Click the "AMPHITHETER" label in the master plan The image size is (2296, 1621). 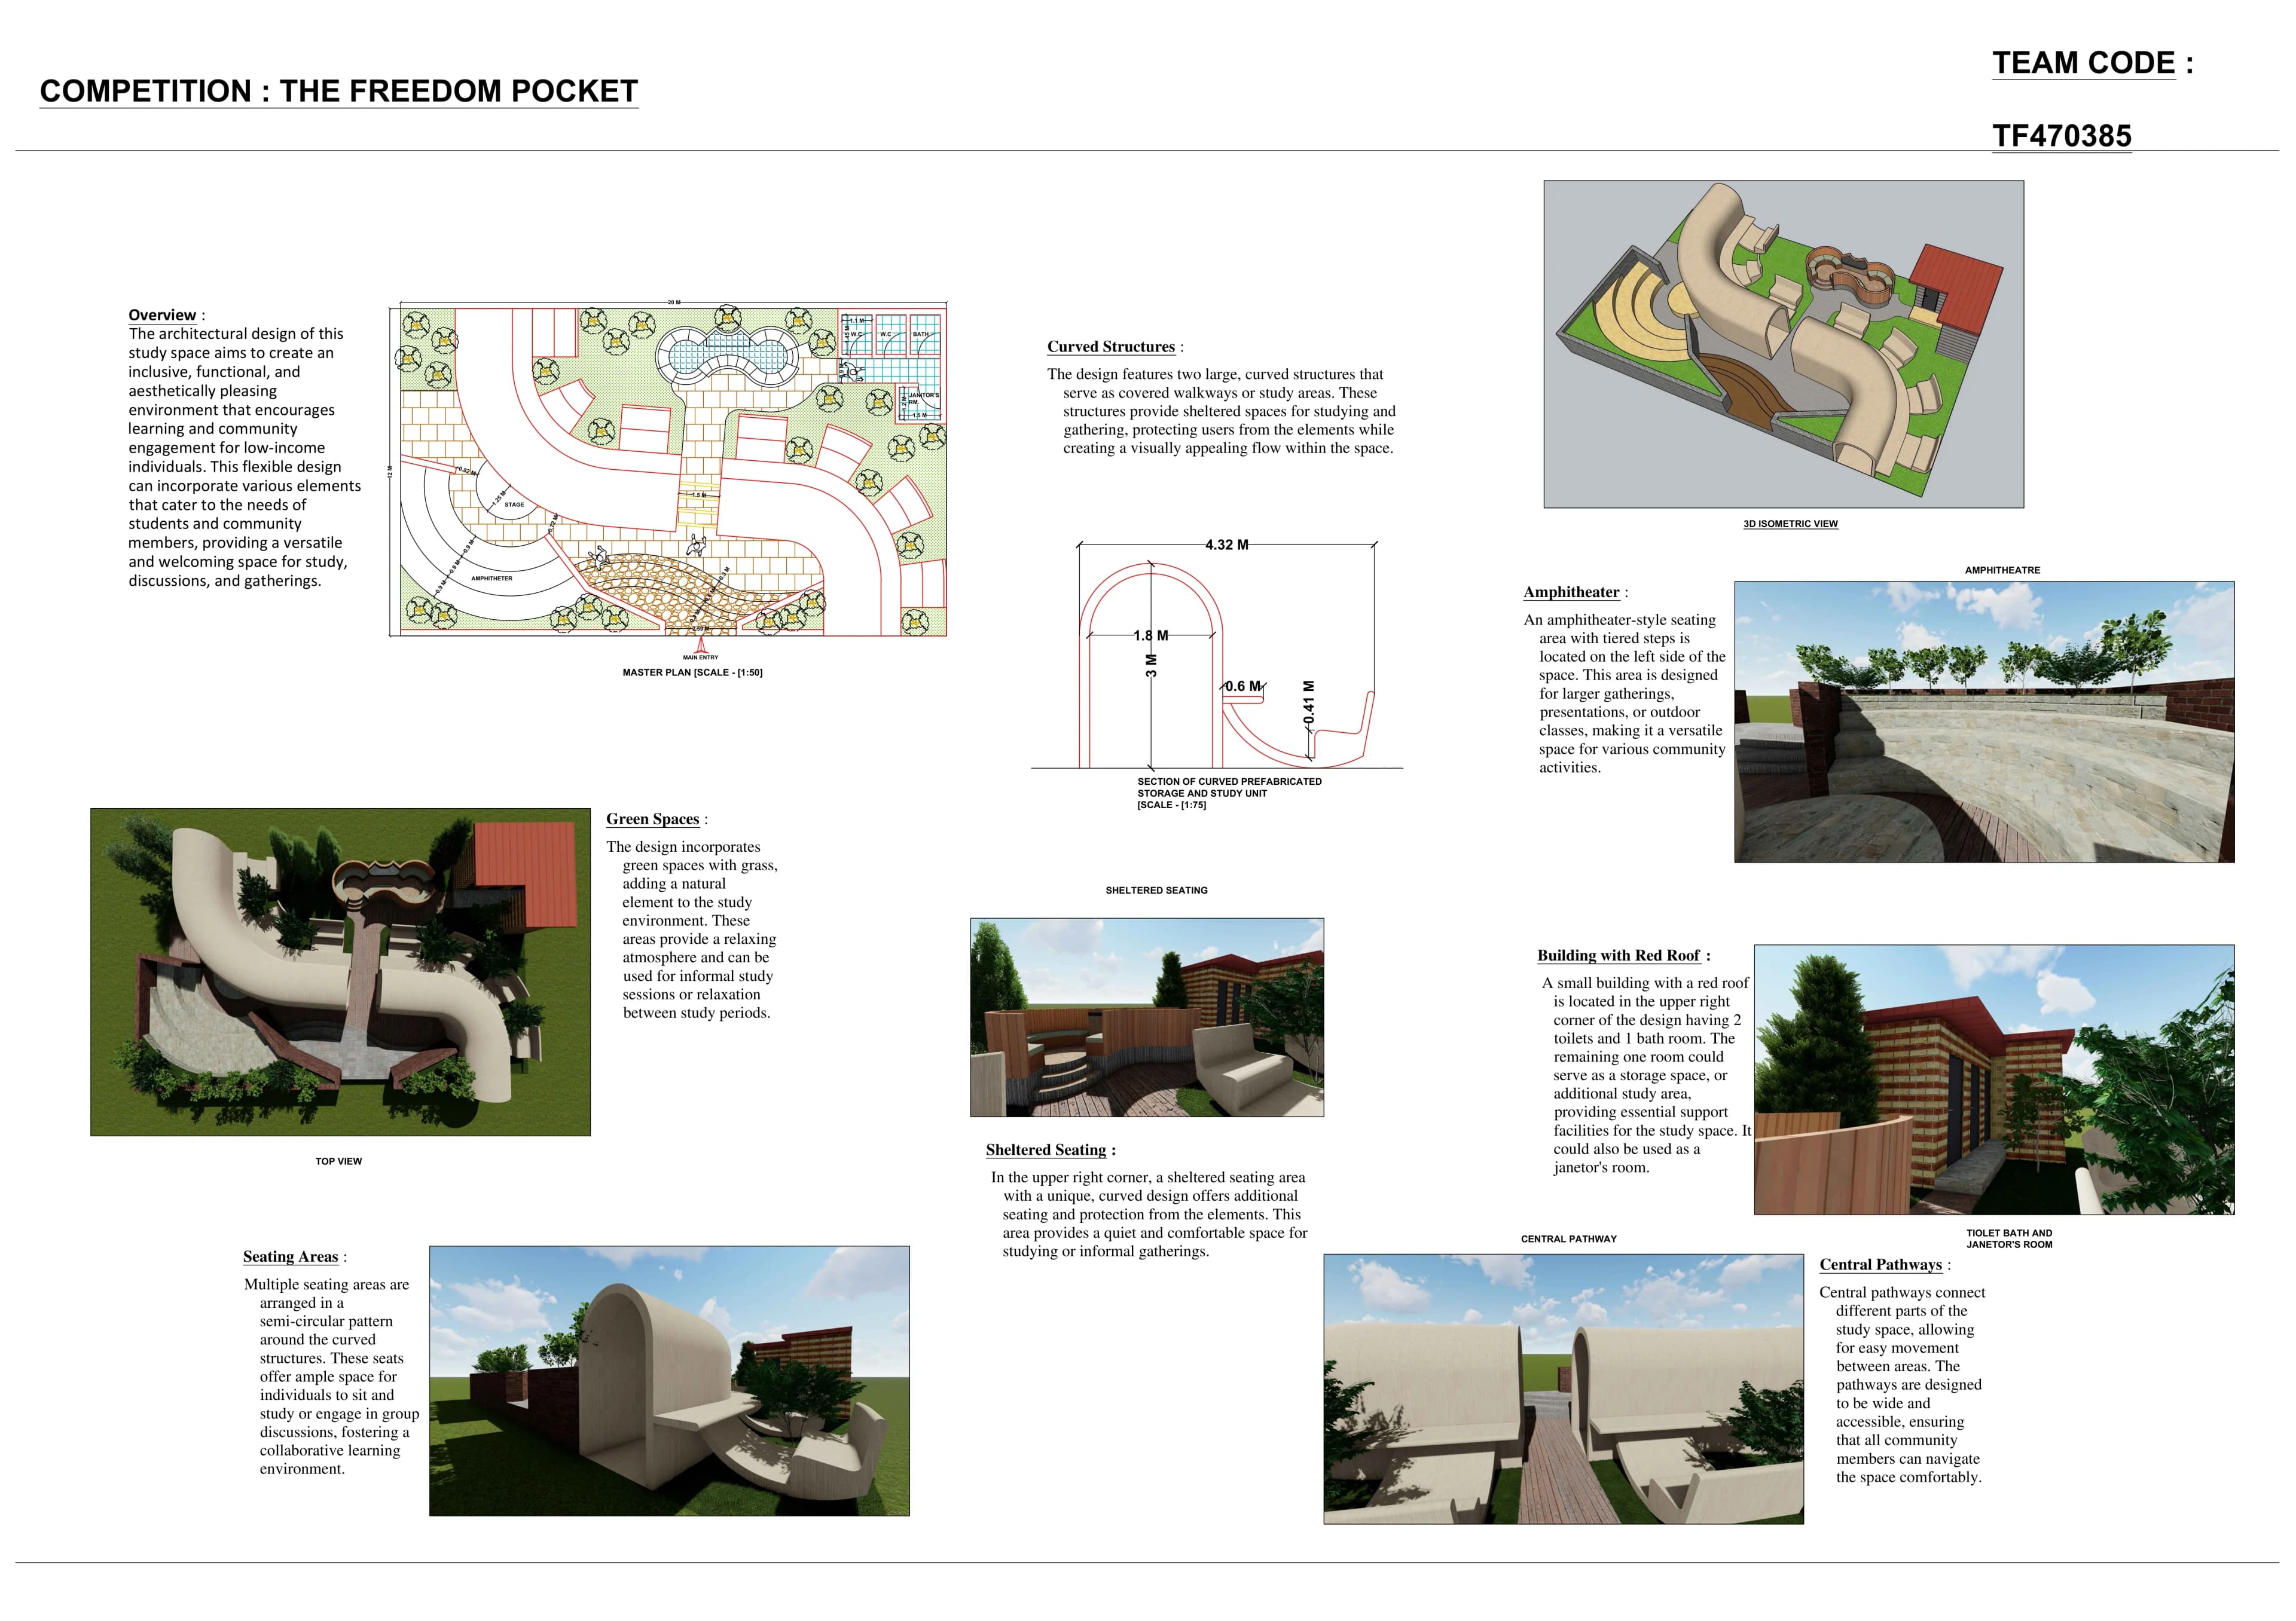(x=492, y=579)
